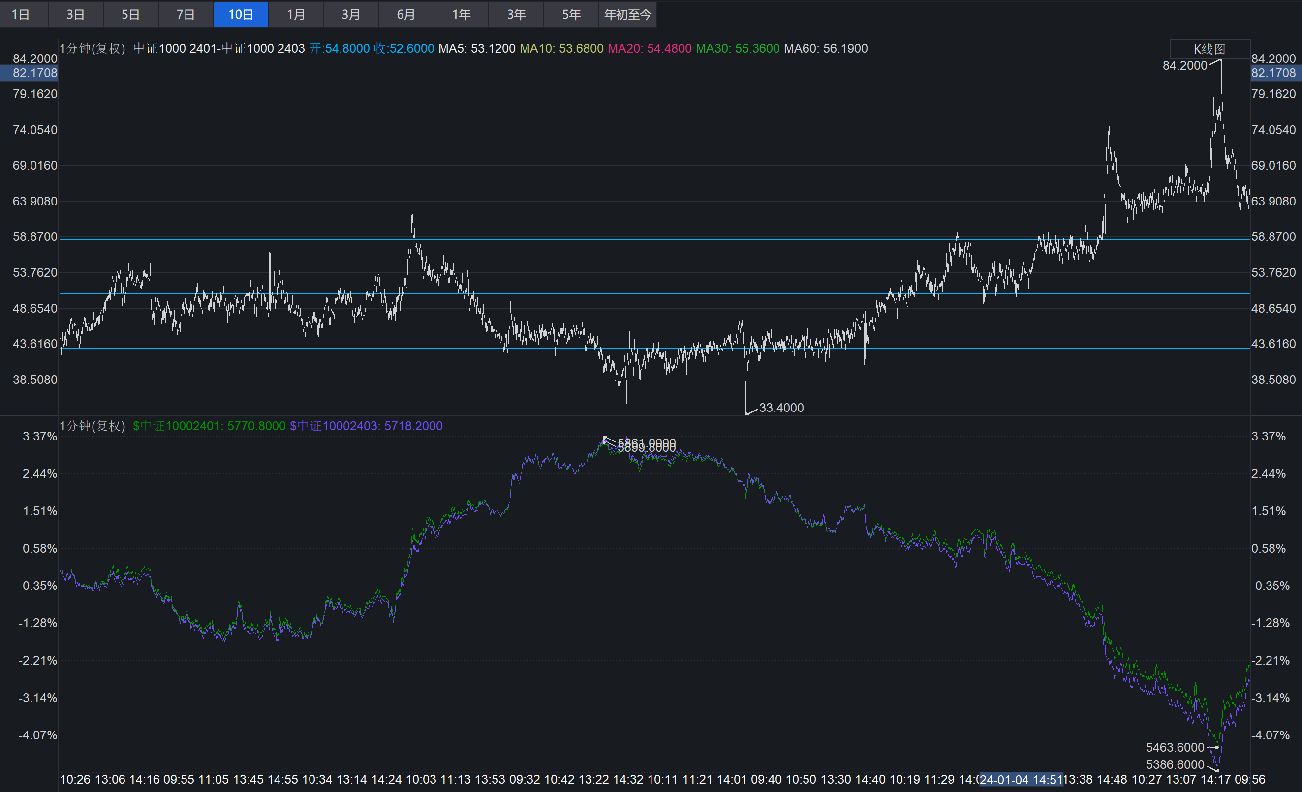Click the MA5 indicator label
The image size is (1302, 792).
pyautogui.click(x=477, y=49)
